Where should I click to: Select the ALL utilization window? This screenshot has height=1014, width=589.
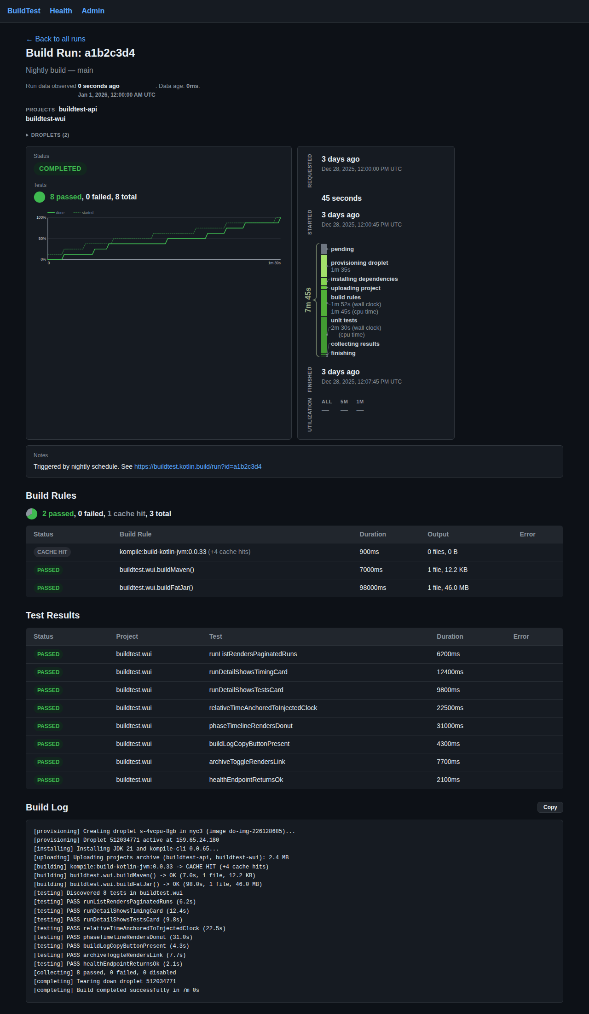pyautogui.click(x=327, y=402)
